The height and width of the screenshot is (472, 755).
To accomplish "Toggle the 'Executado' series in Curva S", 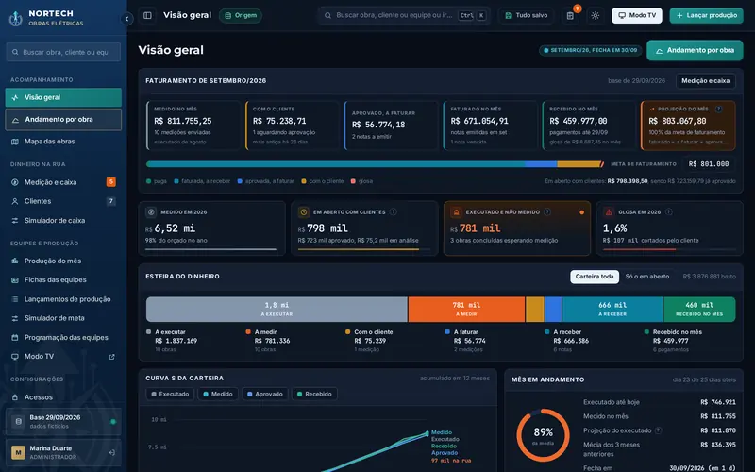I will [170, 394].
